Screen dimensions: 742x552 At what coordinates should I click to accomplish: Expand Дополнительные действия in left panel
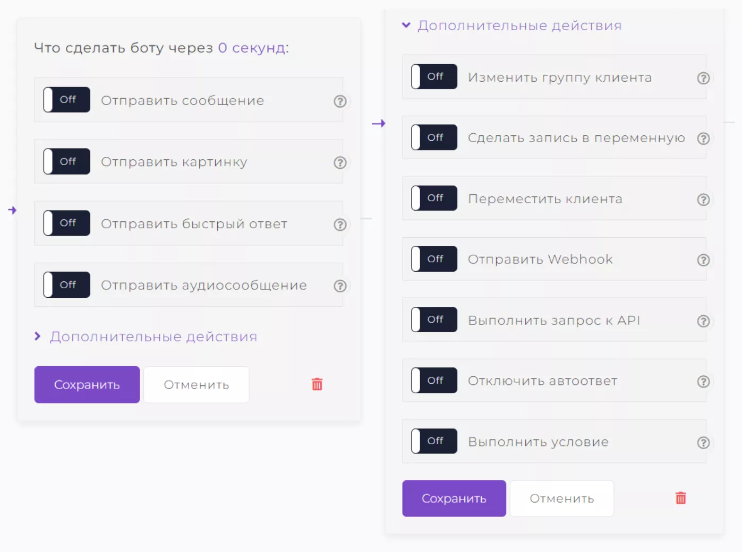click(146, 337)
